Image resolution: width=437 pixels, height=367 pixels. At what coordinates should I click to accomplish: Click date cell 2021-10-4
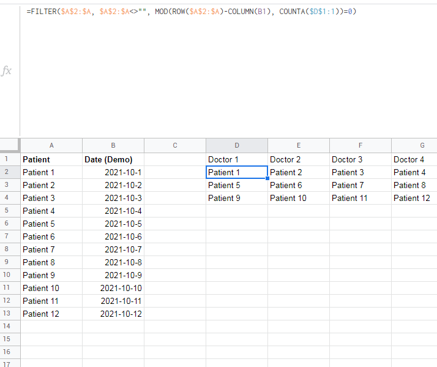tap(113, 211)
